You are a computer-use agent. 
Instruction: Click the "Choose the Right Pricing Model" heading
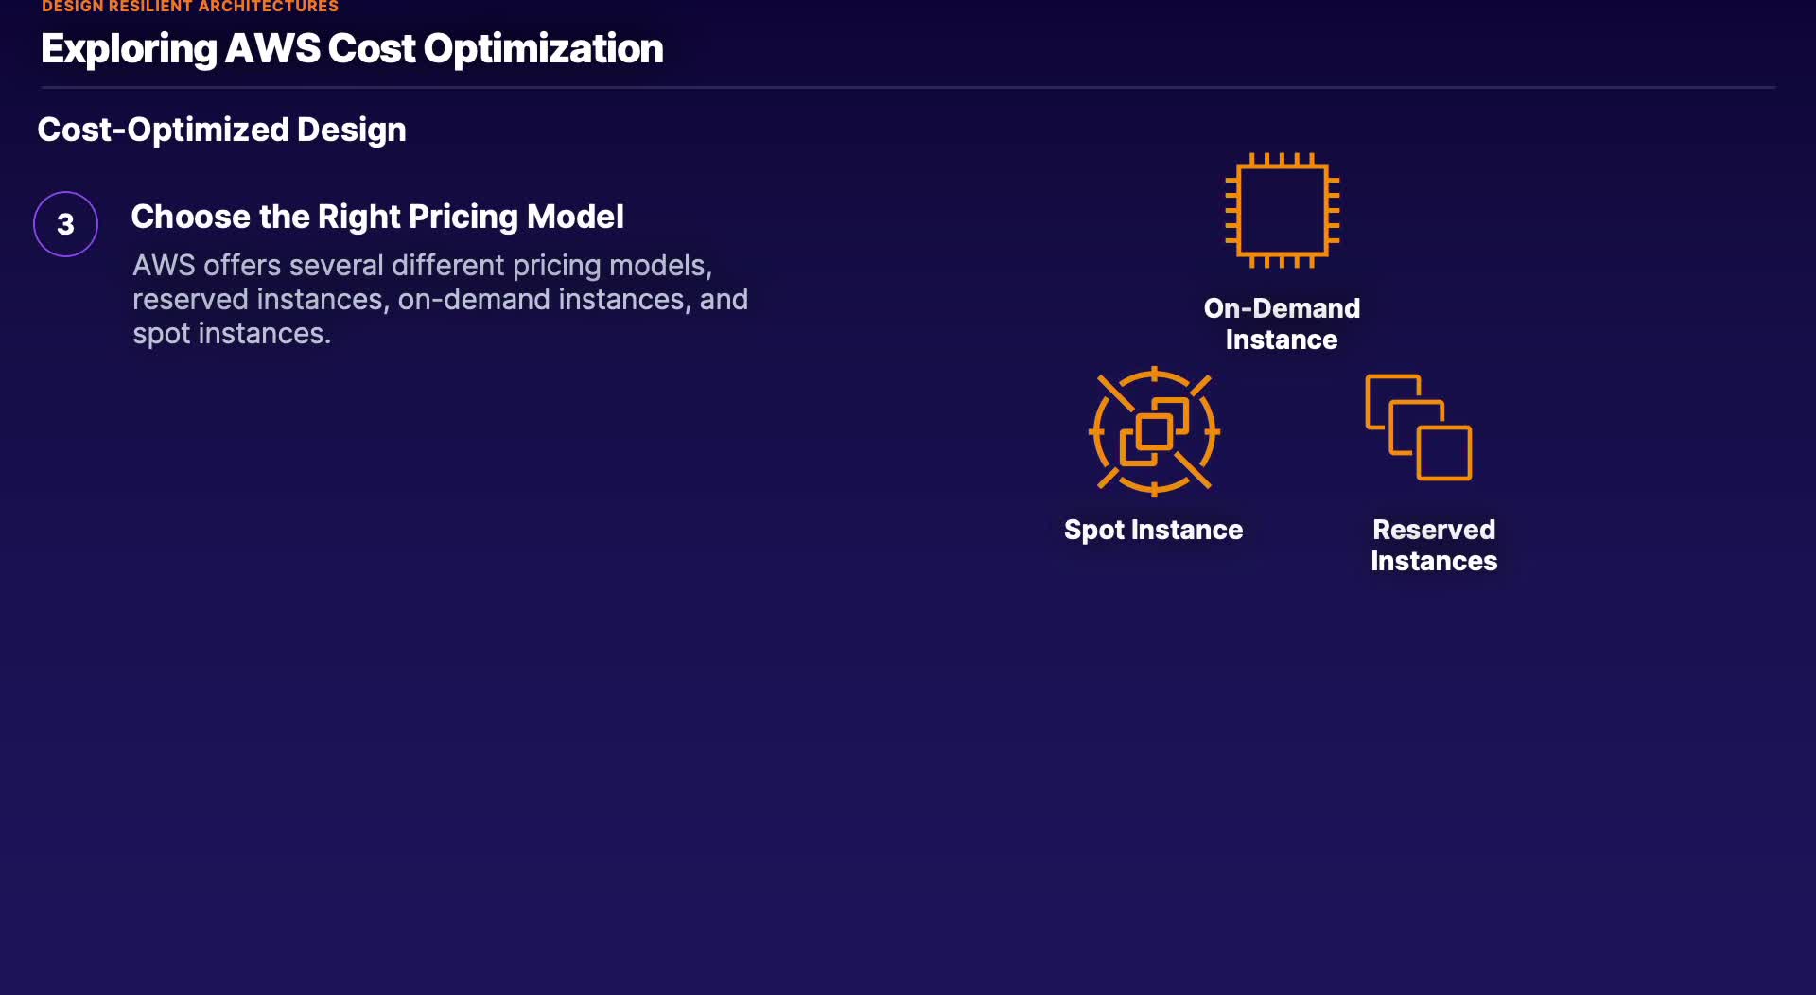click(x=377, y=217)
